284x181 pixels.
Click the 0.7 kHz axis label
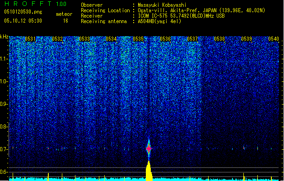[x=4, y=149]
